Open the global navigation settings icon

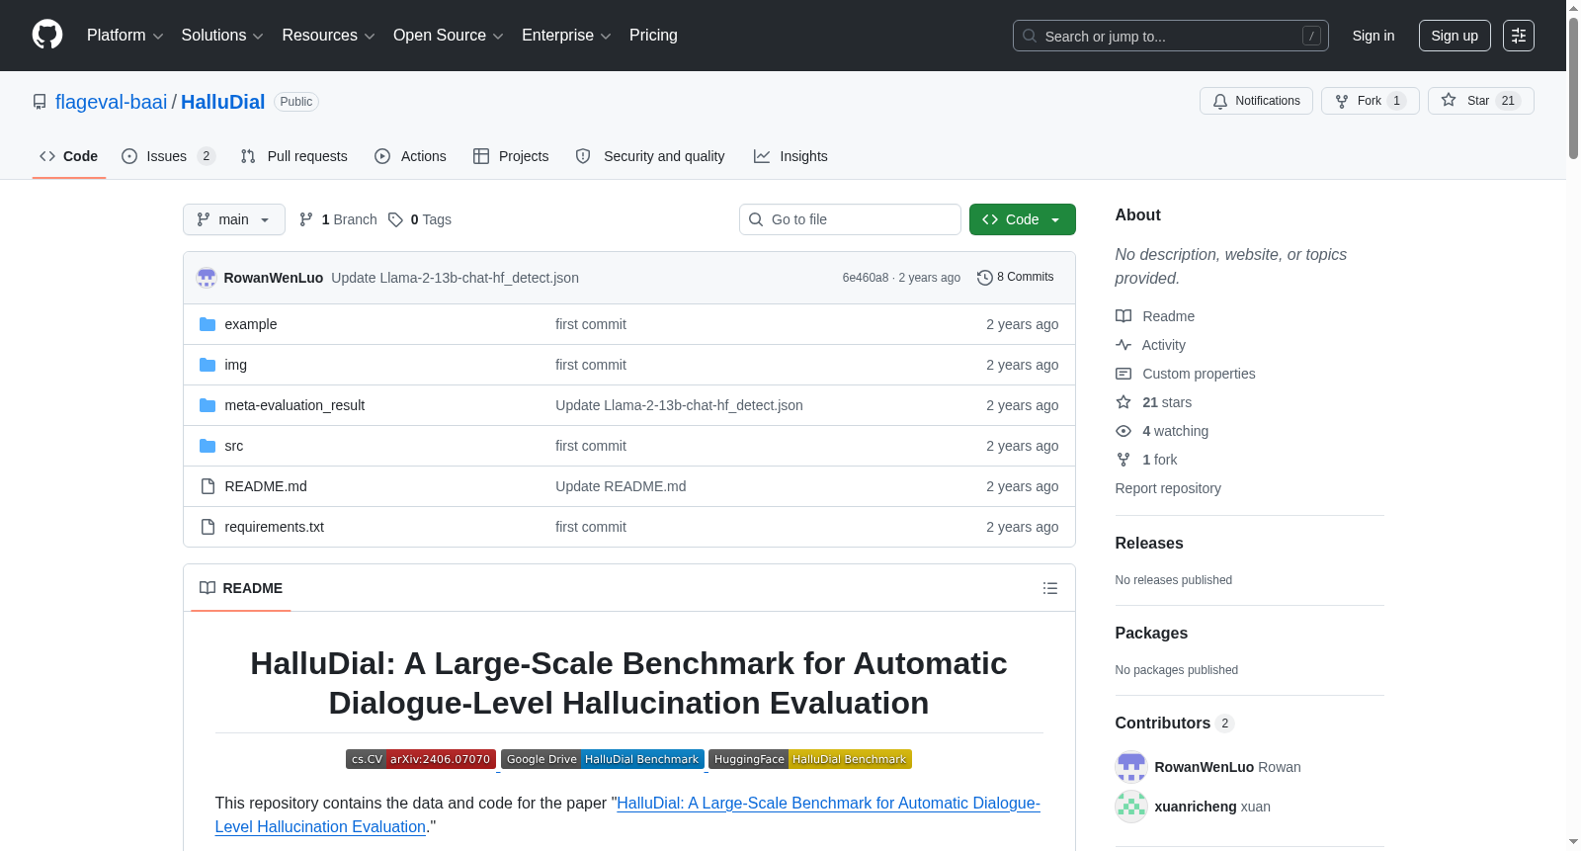(1519, 36)
